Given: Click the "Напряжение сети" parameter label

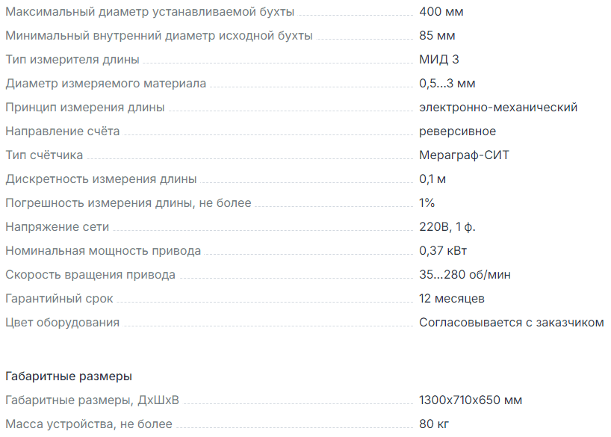Looking at the screenshot, I should pos(58,227).
